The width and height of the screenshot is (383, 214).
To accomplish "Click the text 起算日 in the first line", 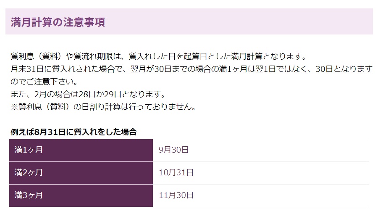I will [195, 56].
